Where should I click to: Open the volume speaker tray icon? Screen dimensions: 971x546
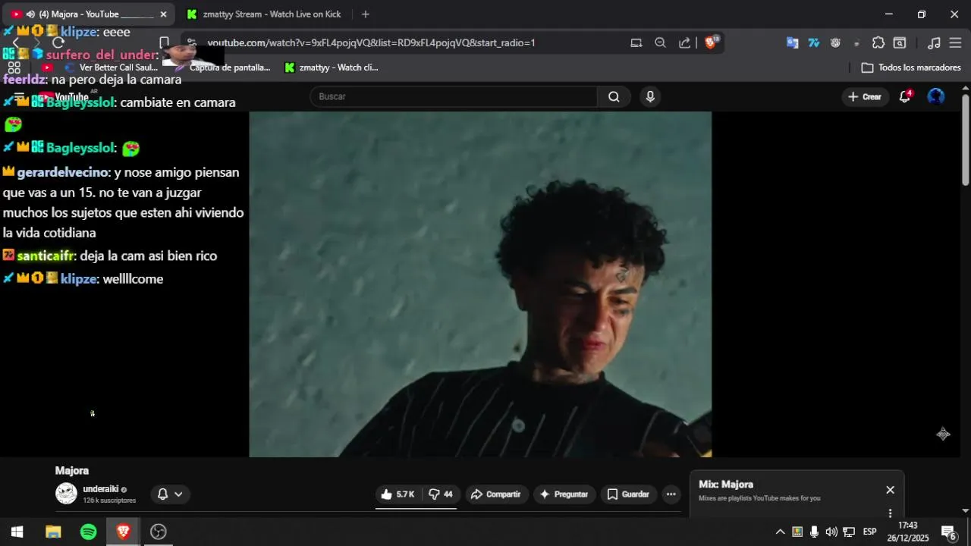click(x=831, y=532)
